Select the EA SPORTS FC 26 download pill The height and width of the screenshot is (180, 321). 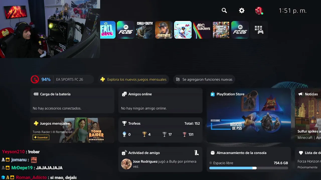coord(62,79)
